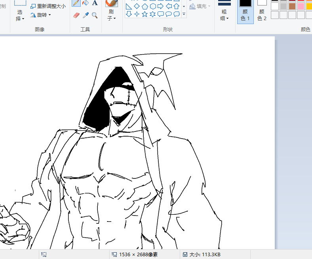Select the Fill with color bucket tool
Viewport: 312px width, 259px height.
point(86,3)
